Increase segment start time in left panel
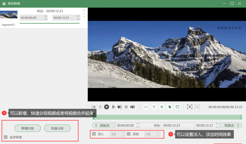 point(45,16)
